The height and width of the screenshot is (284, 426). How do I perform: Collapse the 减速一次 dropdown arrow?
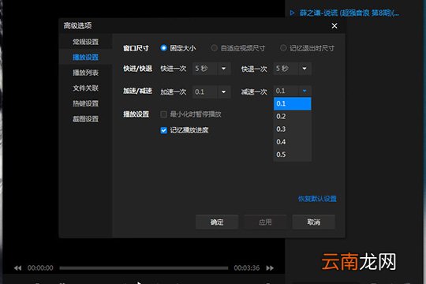pos(305,91)
